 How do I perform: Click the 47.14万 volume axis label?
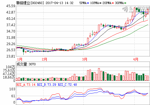pos(9,74)
